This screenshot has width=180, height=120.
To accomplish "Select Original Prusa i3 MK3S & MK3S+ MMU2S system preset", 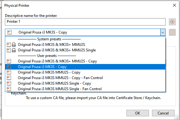I will point(85,45).
